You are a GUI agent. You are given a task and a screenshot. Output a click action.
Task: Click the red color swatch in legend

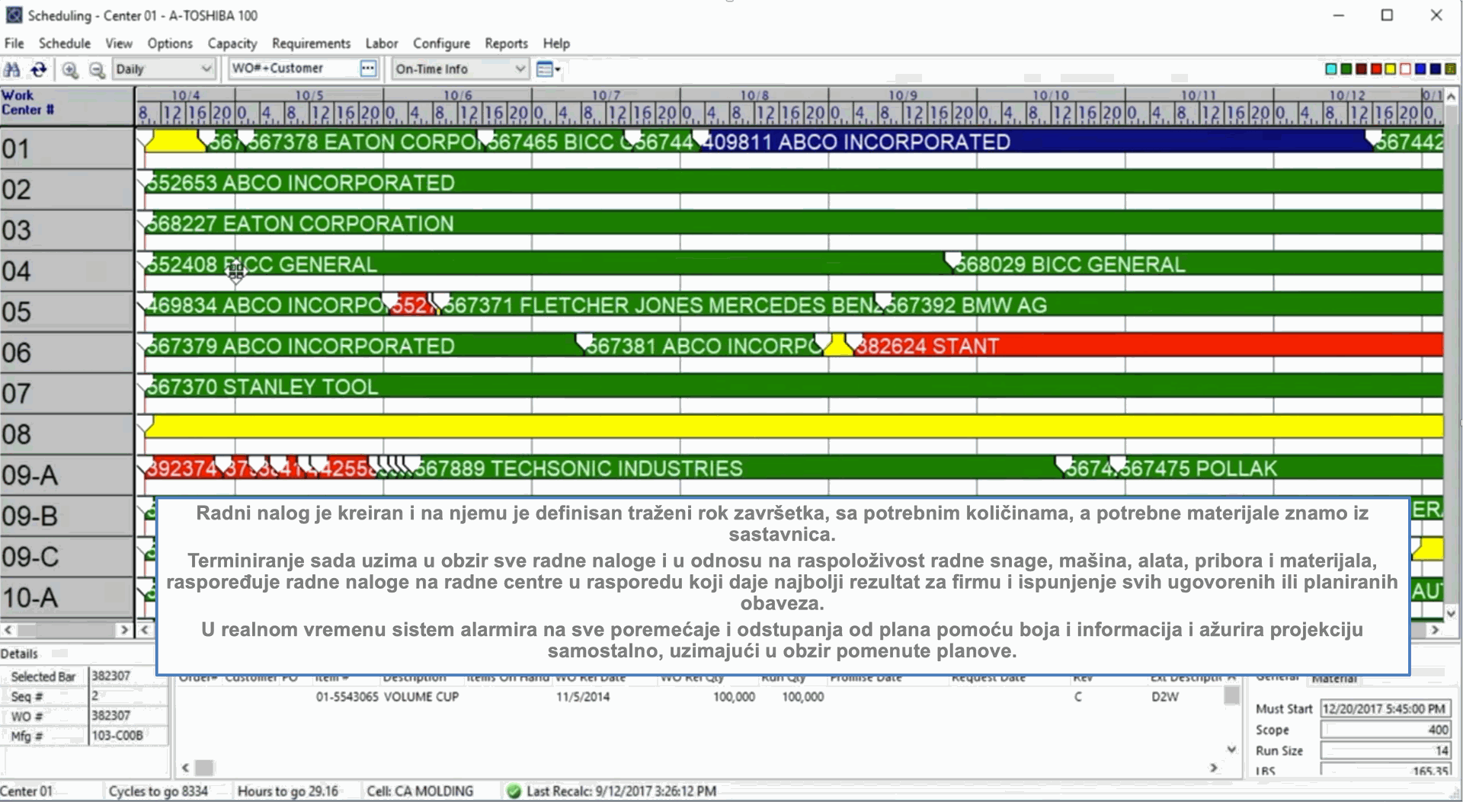pyautogui.click(x=1376, y=69)
